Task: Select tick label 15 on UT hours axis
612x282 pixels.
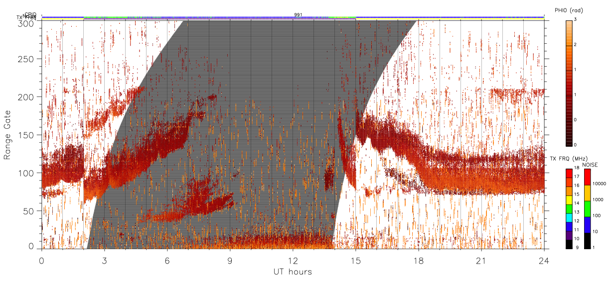Action: coord(356,261)
